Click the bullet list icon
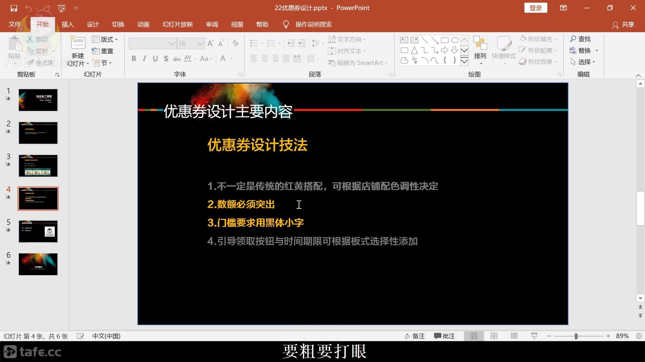645x362 pixels. [x=254, y=43]
